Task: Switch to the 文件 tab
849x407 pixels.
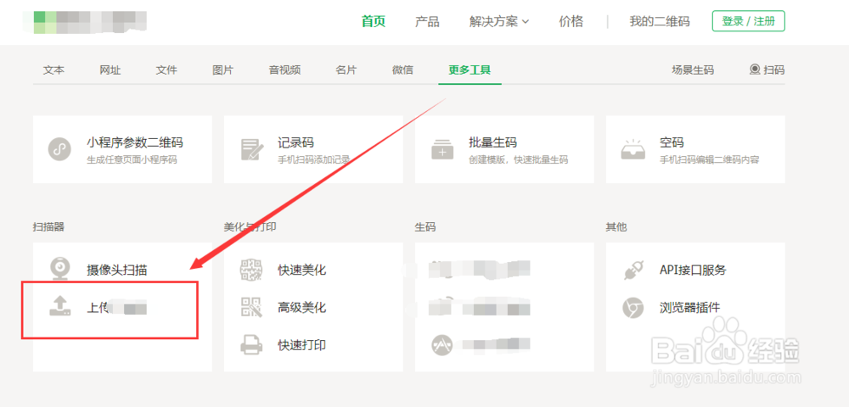Action: tap(166, 70)
